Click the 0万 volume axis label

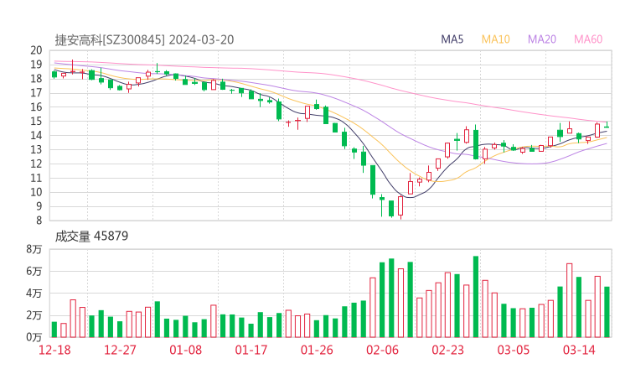click(34, 337)
